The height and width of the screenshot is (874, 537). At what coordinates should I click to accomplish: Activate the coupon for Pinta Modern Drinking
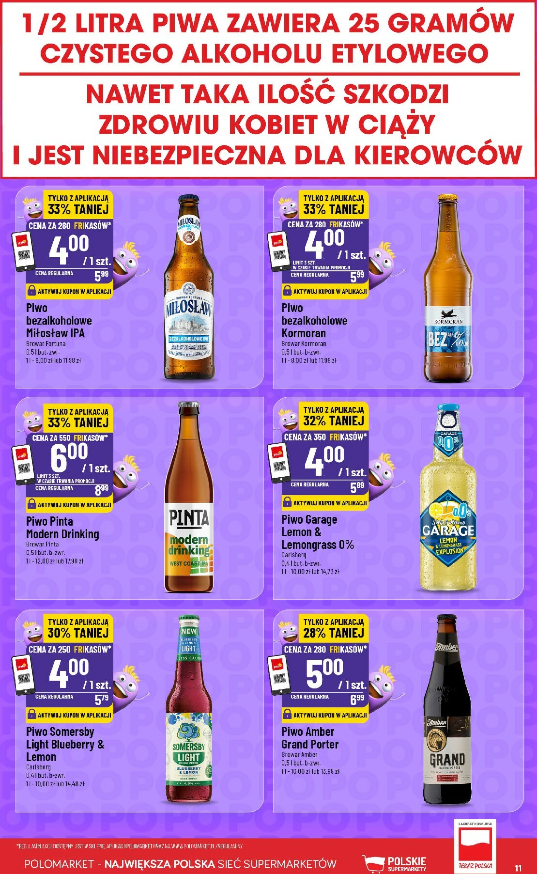(x=69, y=505)
